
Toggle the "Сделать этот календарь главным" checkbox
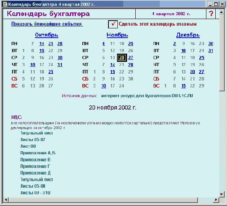coord(113,24)
